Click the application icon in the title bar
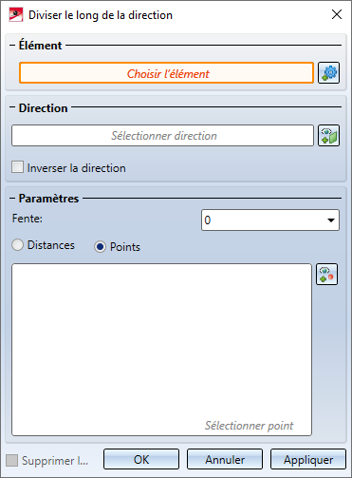Viewport: 352px width, 478px height. pyautogui.click(x=16, y=15)
